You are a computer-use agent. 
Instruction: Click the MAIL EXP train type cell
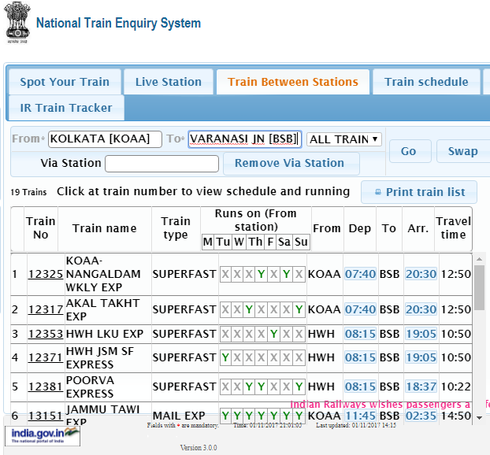(179, 416)
